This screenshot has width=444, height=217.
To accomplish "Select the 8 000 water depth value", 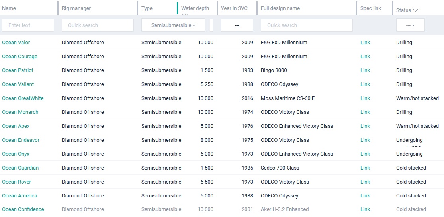I will click(207, 140).
